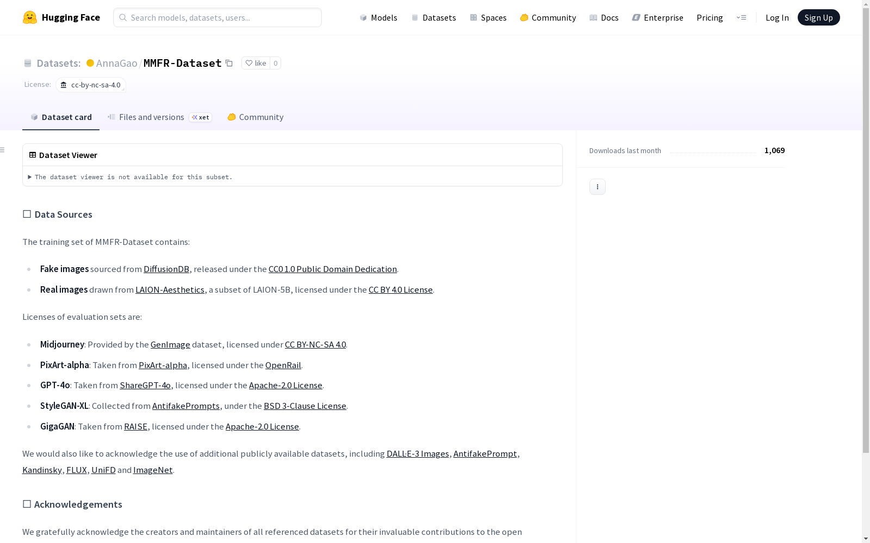Click the AnnaGao user avatar

(90, 64)
